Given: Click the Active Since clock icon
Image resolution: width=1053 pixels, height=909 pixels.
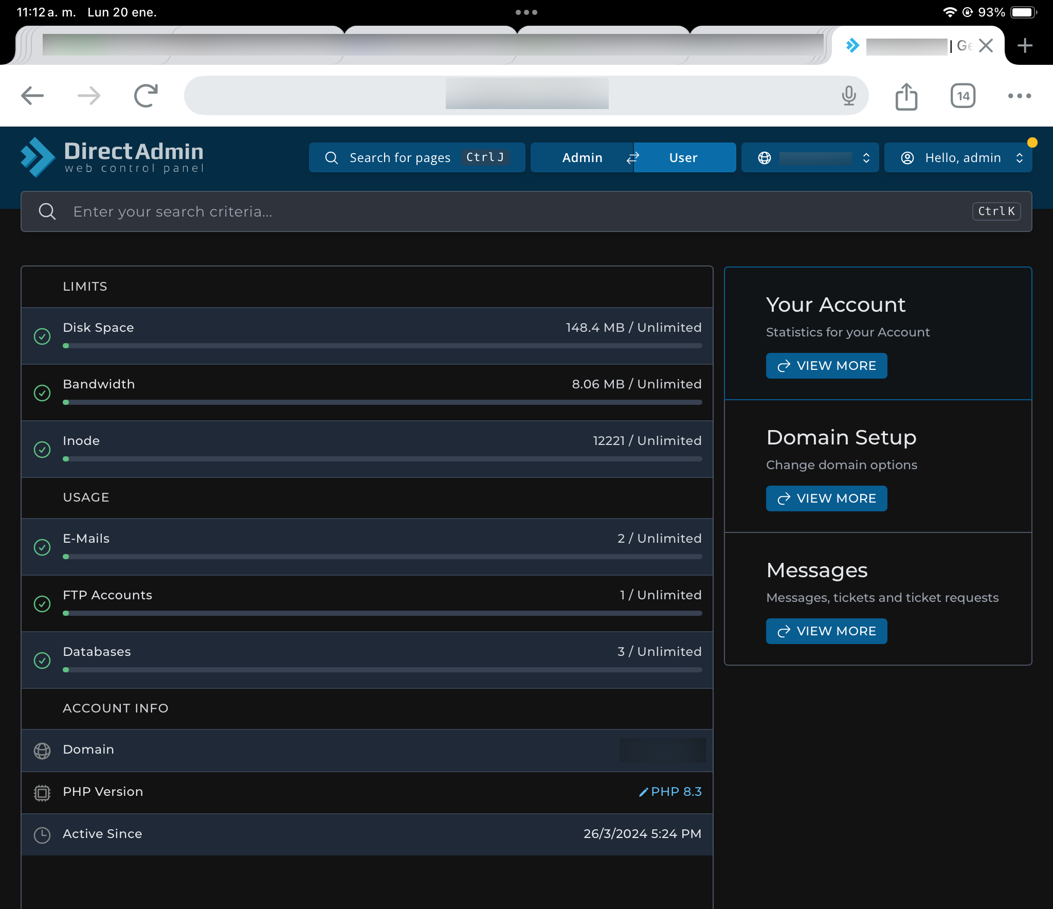Looking at the screenshot, I should click(x=42, y=835).
